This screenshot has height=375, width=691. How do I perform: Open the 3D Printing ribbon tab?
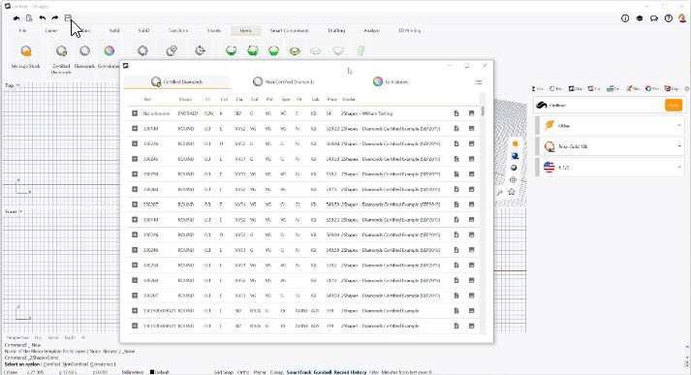(409, 30)
